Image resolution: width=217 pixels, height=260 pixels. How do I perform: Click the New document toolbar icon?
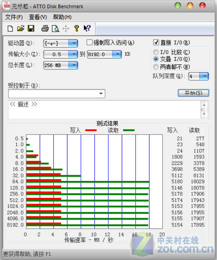click(x=10, y=29)
